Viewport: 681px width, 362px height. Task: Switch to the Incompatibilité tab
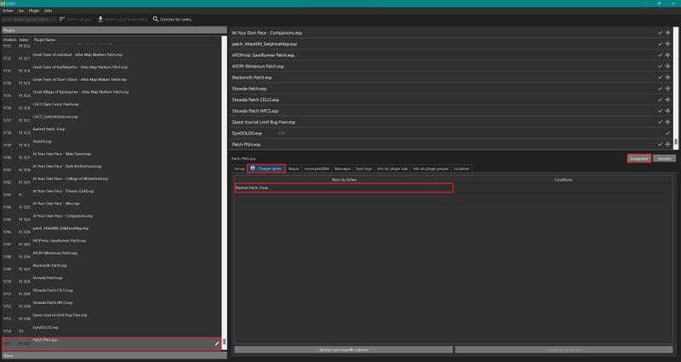click(x=317, y=169)
